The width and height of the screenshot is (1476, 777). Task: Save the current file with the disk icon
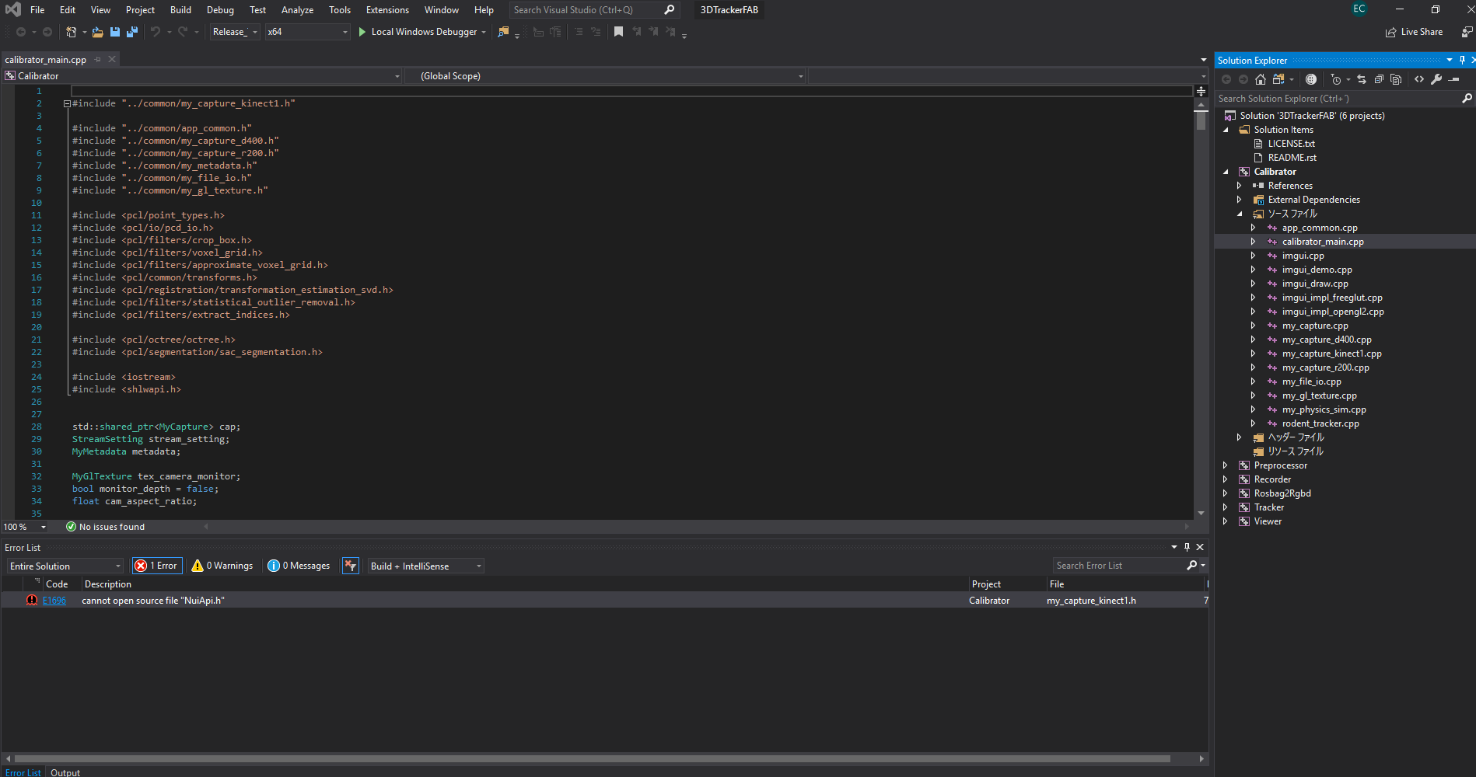pos(115,32)
